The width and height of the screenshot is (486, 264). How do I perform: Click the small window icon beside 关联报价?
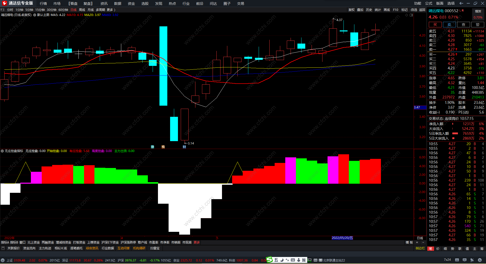3,248
